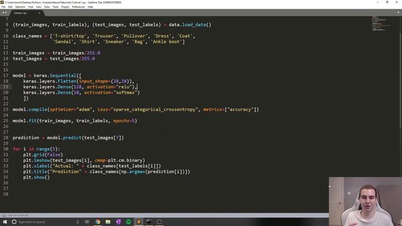Open Google Chrome from taskbar
The width and height of the screenshot is (402, 226).
pyautogui.click(x=98, y=222)
